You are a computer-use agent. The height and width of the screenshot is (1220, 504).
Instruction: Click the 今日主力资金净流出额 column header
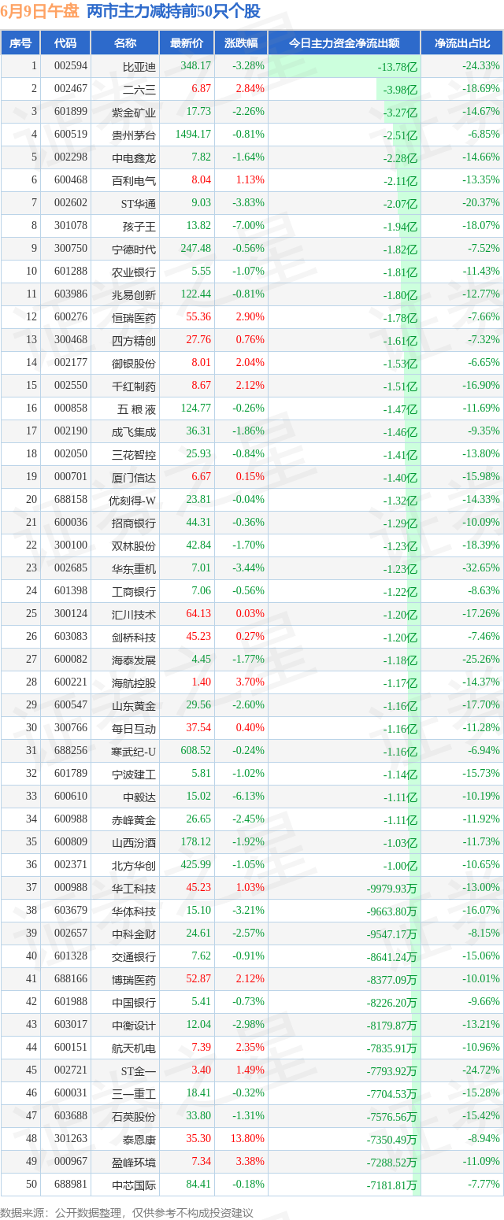click(344, 43)
